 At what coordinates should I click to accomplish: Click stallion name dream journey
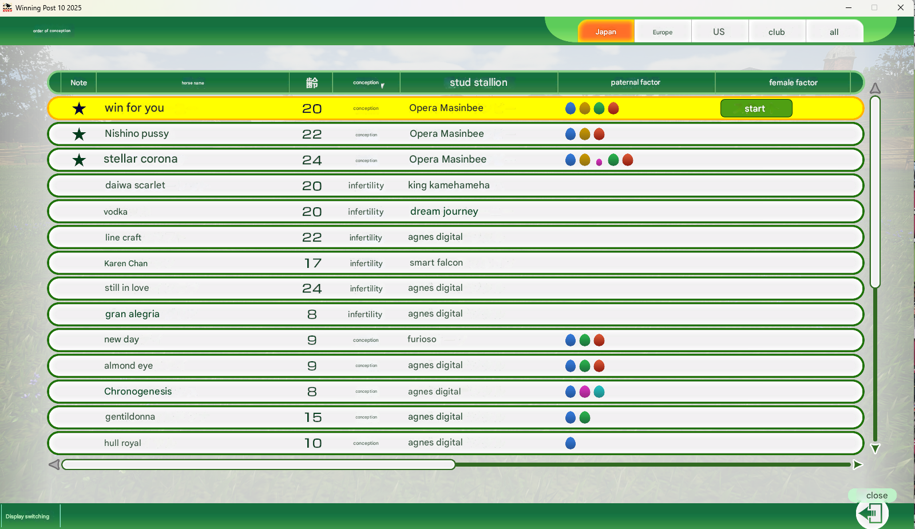[x=444, y=211]
